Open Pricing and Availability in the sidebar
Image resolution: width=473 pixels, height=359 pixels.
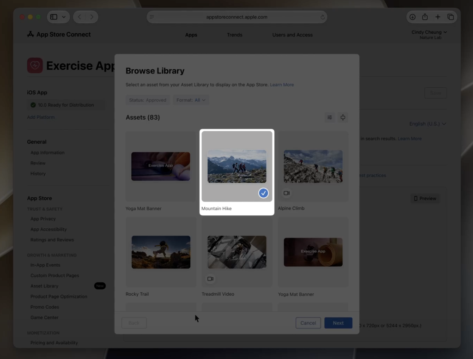point(54,343)
